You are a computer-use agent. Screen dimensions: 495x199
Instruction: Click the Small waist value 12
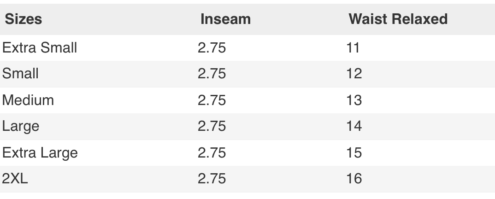[x=354, y=73]
